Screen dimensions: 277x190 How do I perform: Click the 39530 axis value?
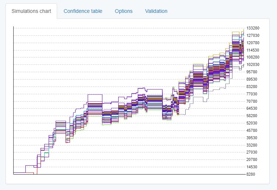[252, 138]
